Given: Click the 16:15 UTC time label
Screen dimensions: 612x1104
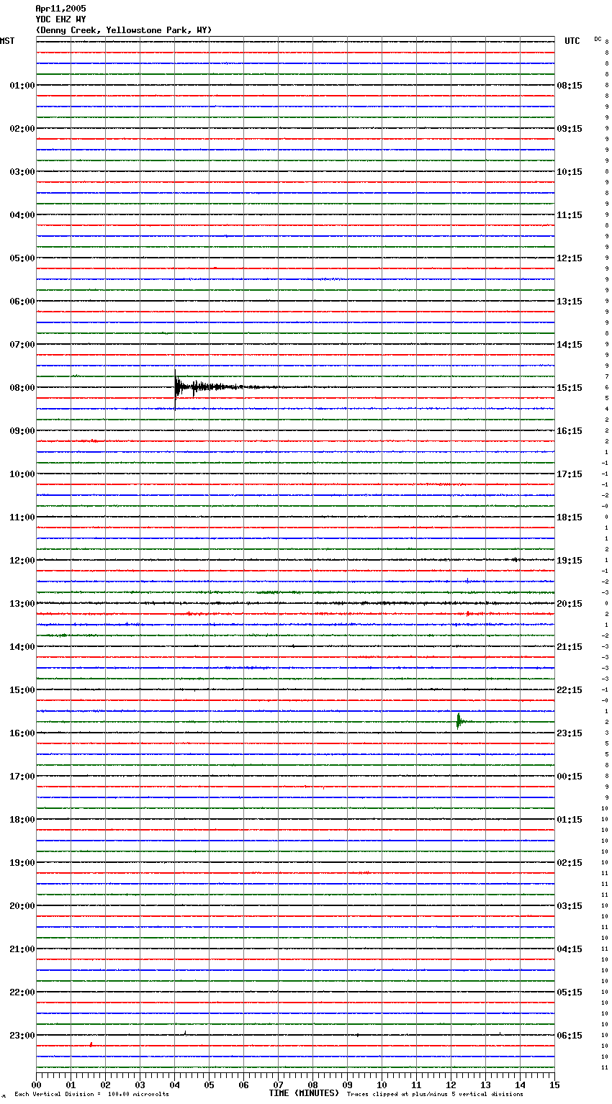Looking at the screenshot, I should tap(570, 431).
